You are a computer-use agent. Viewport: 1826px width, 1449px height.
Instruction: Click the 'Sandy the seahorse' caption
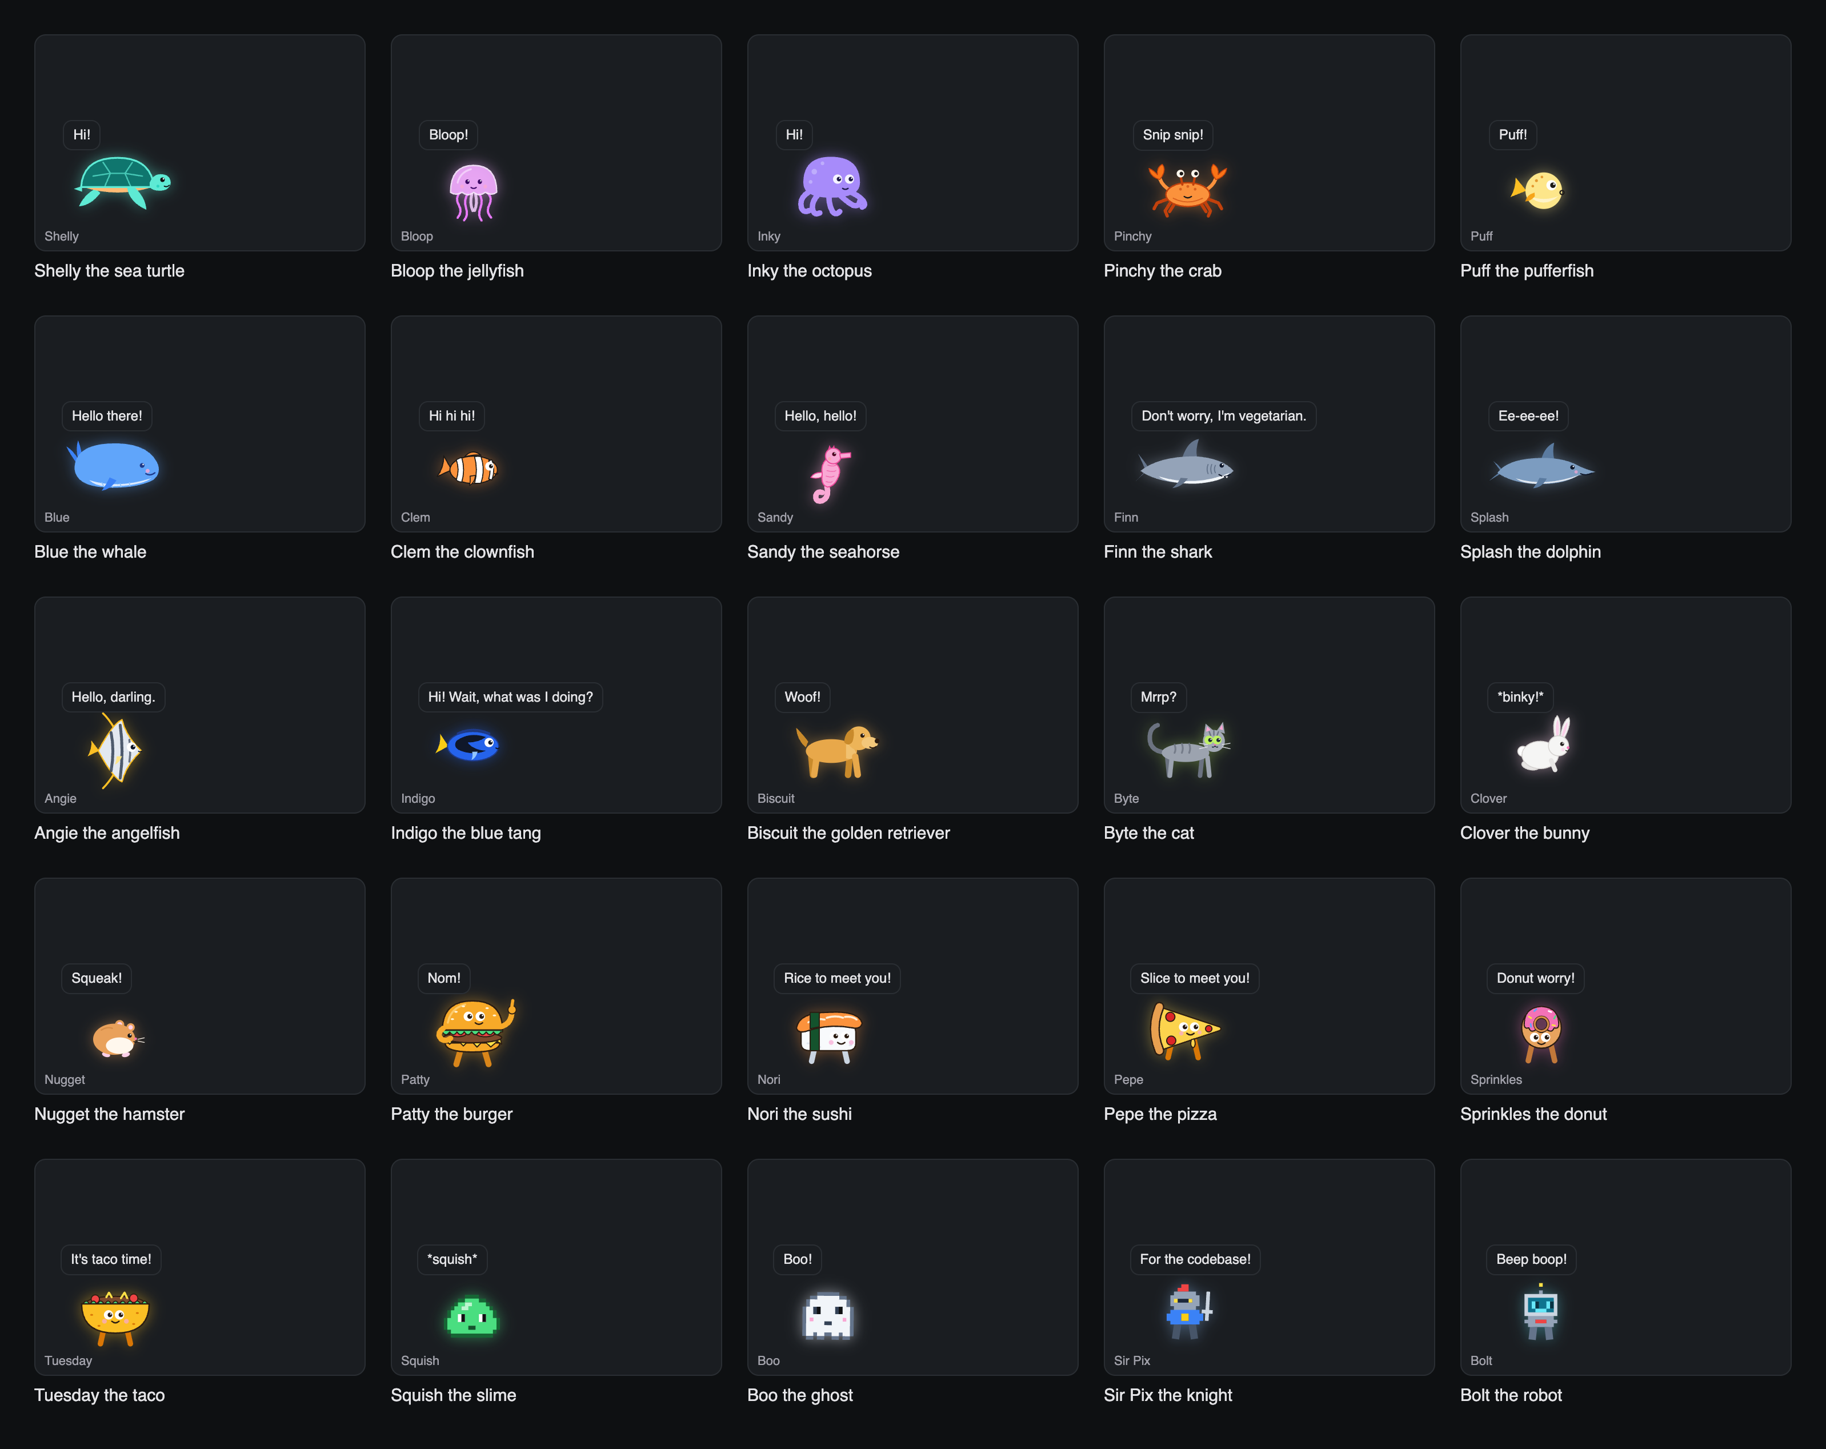(822, 552)
